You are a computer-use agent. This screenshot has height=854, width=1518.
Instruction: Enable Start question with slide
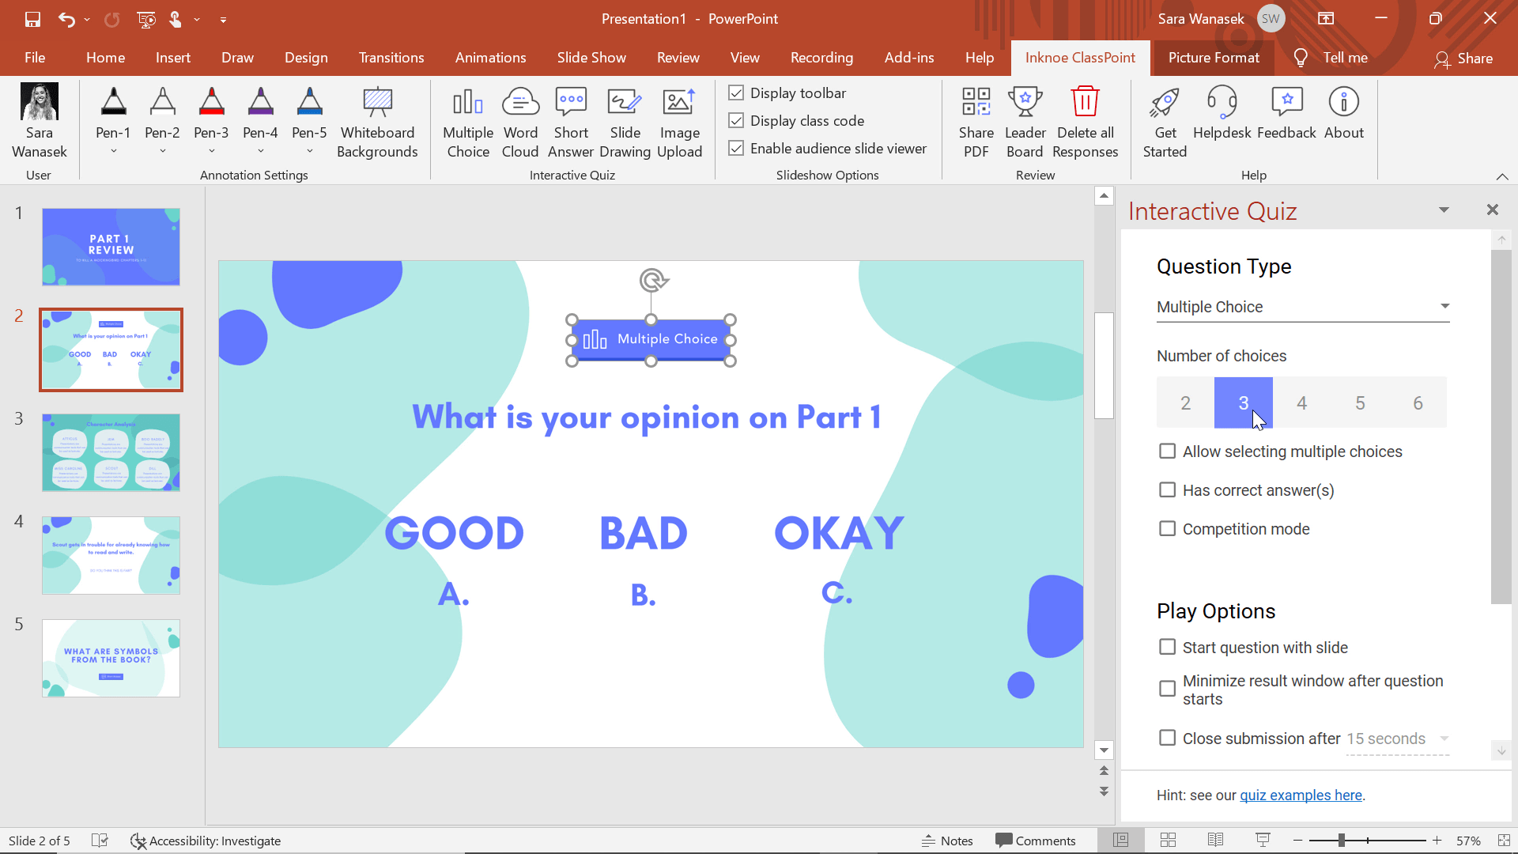point(1167,647)
